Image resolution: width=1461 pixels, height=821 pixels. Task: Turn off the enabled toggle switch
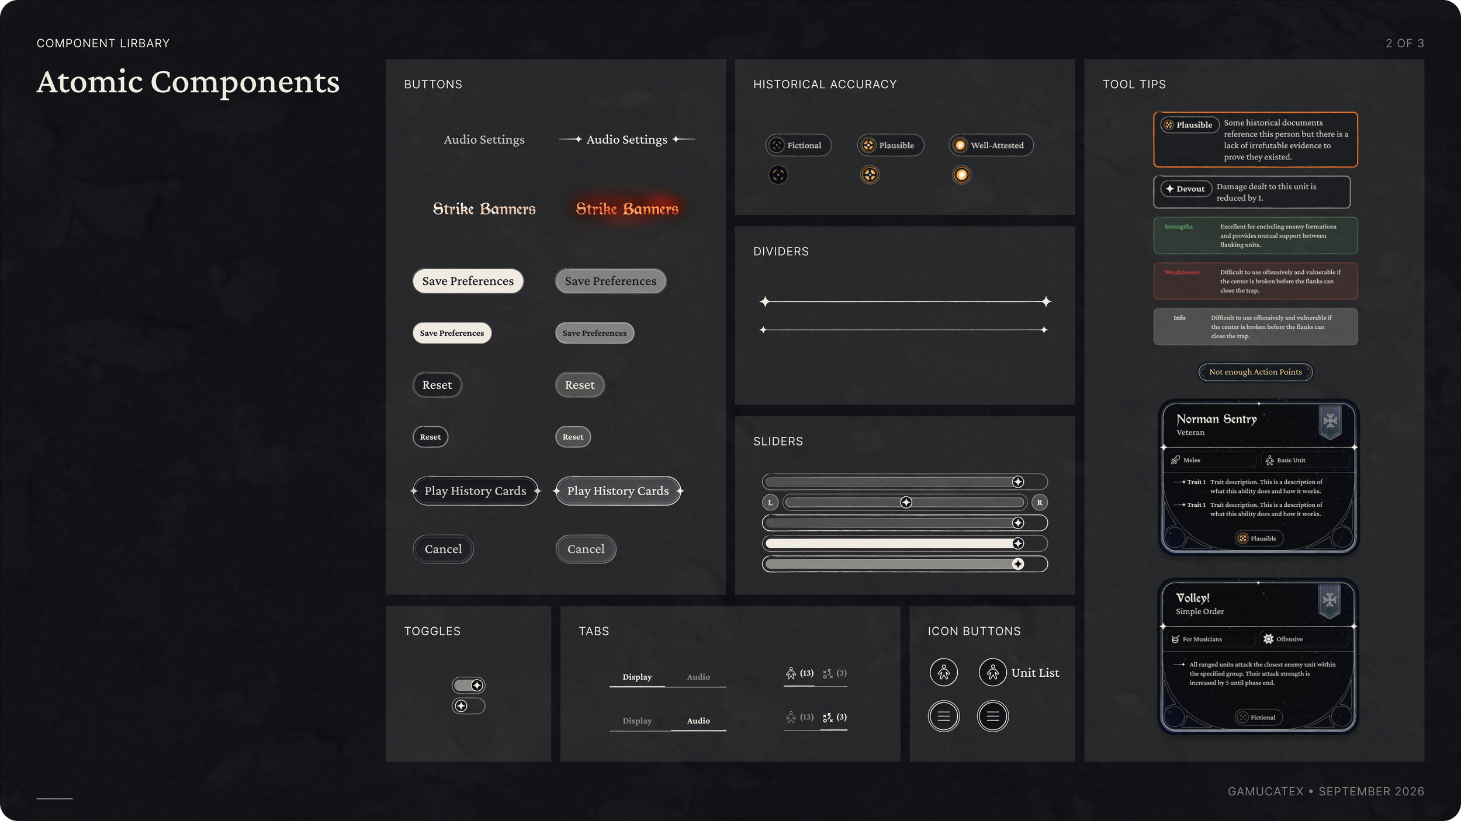click(x=469, y=685)
